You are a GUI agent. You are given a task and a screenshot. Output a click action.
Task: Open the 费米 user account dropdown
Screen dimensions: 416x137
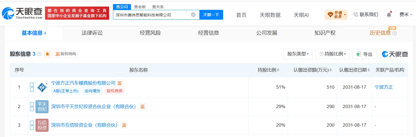tap(406, 15)
